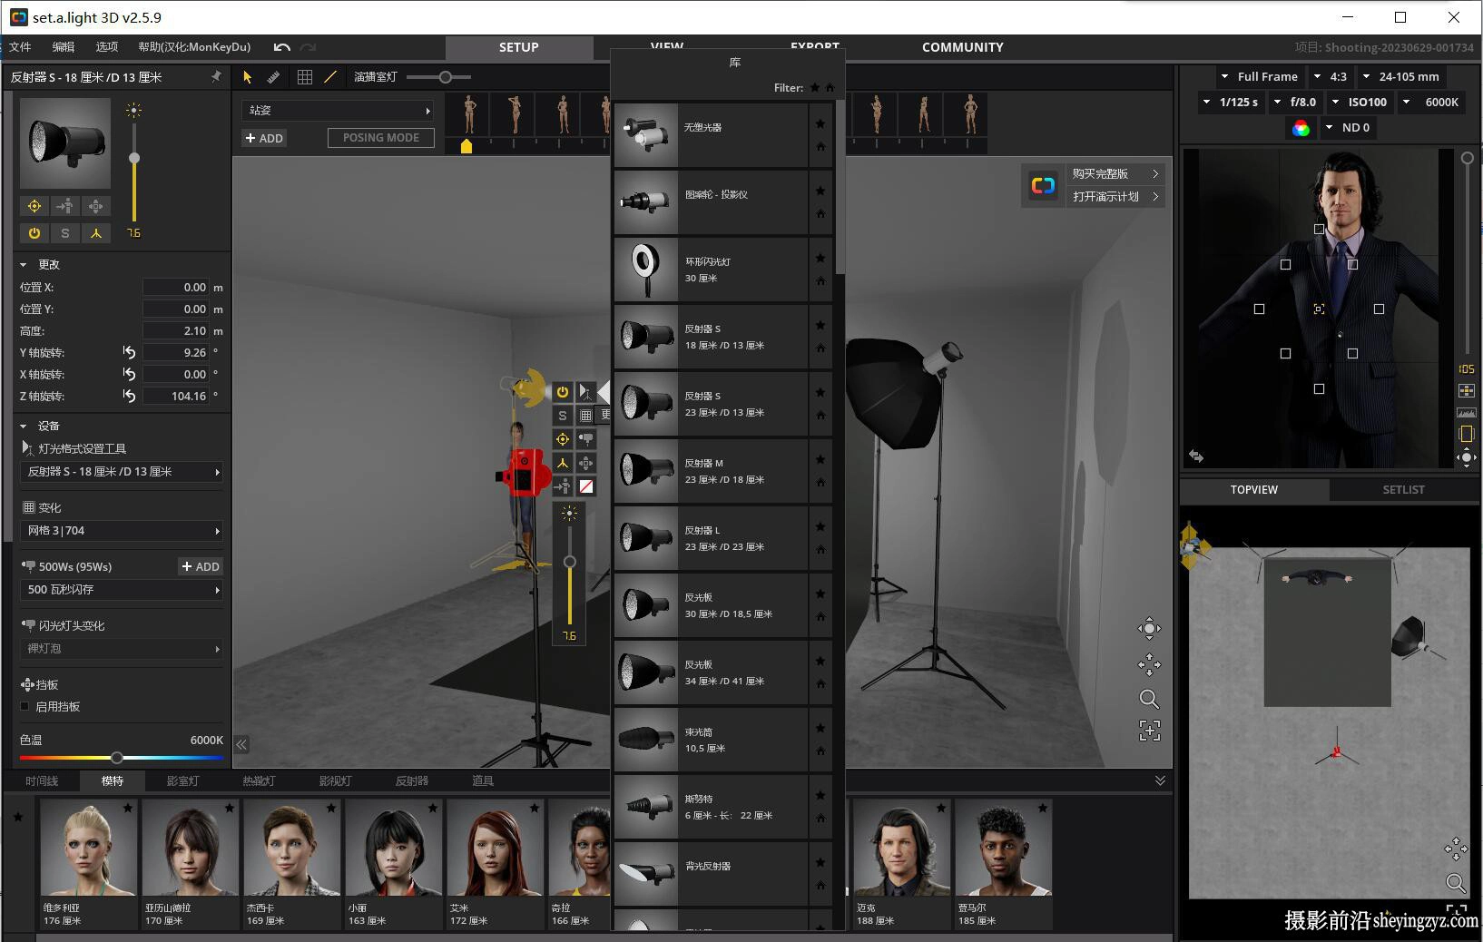Toggle the grid display icon
The width and height of the screenshot is (1483, 942).
(x=305, y=77)
